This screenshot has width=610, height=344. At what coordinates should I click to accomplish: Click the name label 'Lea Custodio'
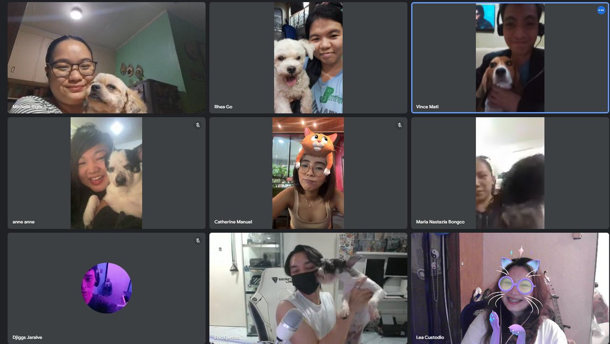(430, 337)
